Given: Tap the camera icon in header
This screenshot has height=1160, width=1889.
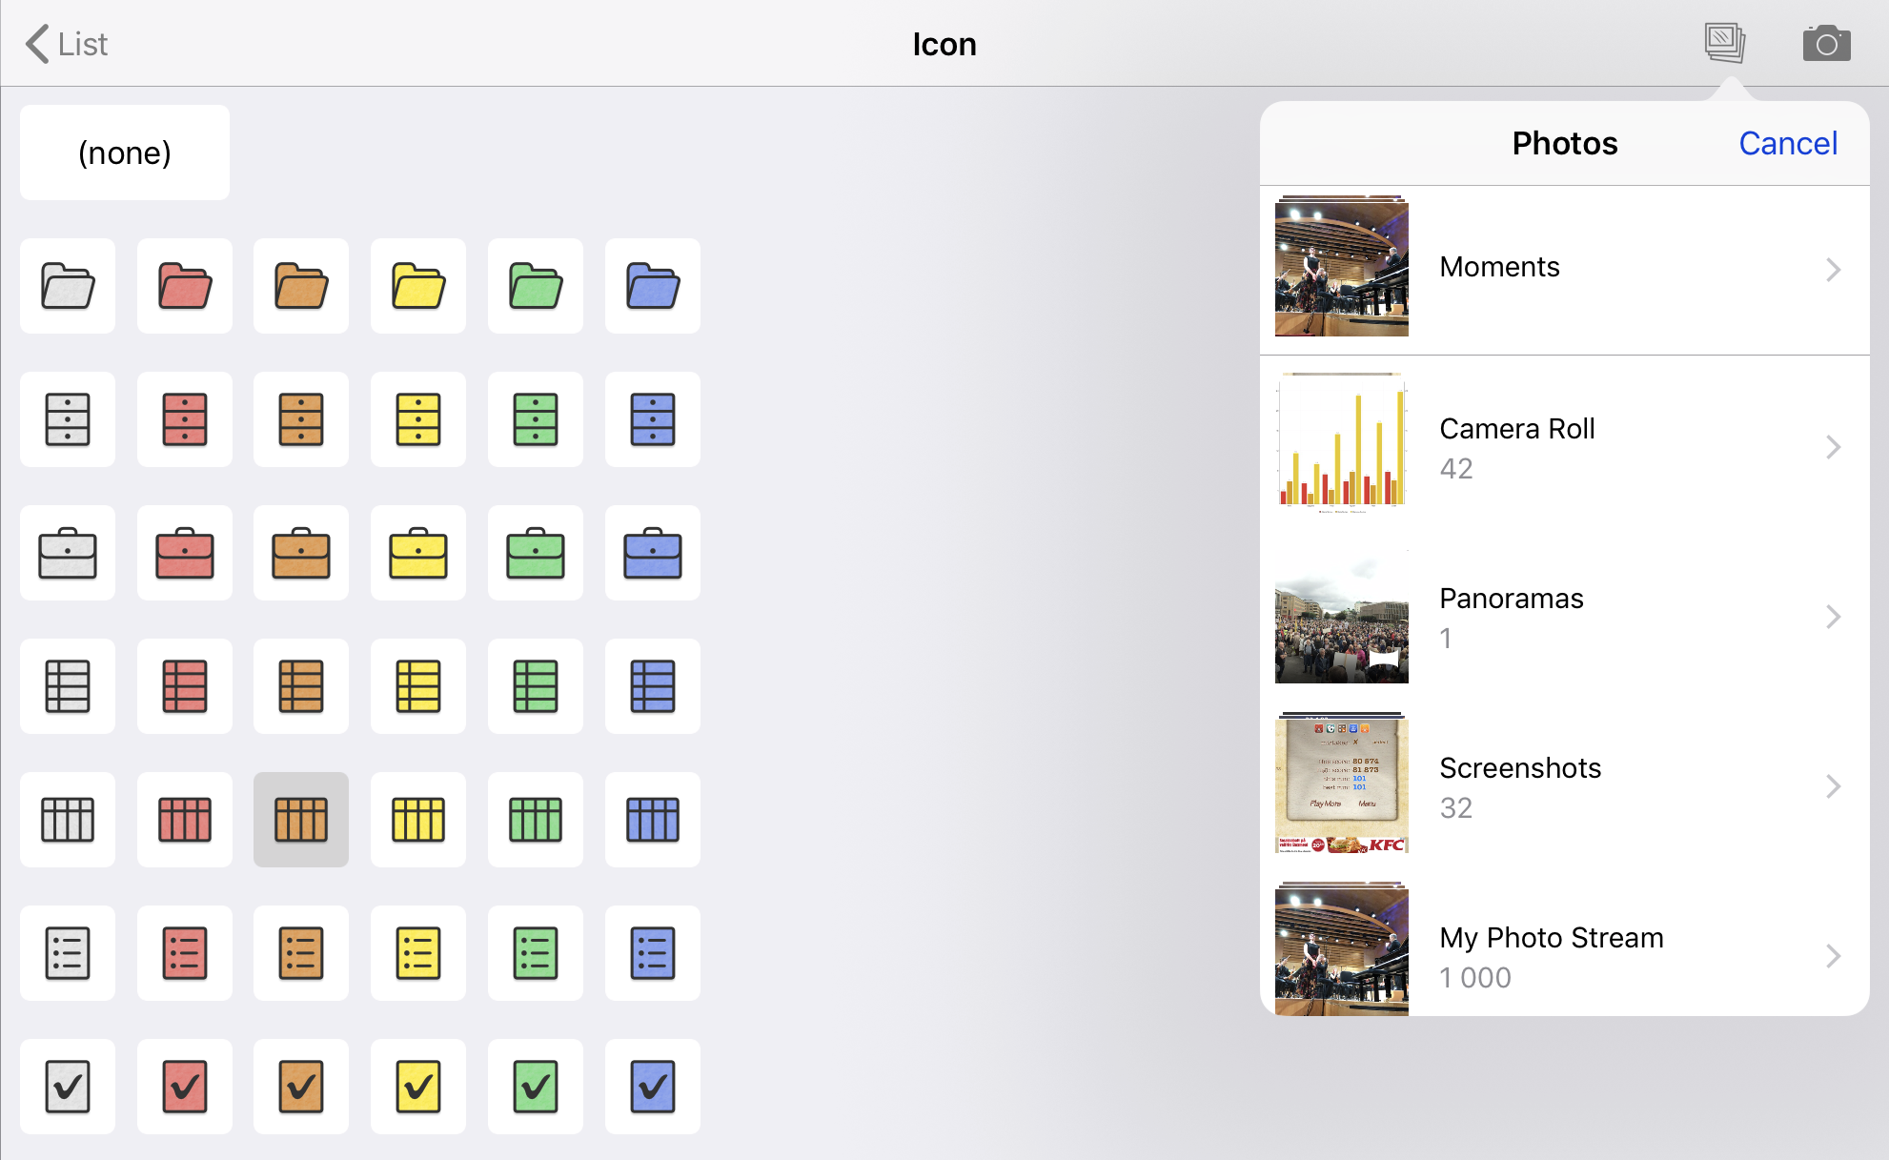Looking at the screenshot, I should pos(1826,44).
